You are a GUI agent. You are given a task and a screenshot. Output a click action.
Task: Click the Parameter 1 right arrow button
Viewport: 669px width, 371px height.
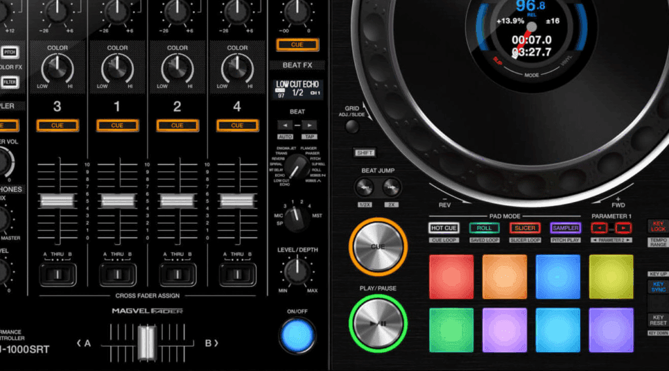click(x=623, y=228)
